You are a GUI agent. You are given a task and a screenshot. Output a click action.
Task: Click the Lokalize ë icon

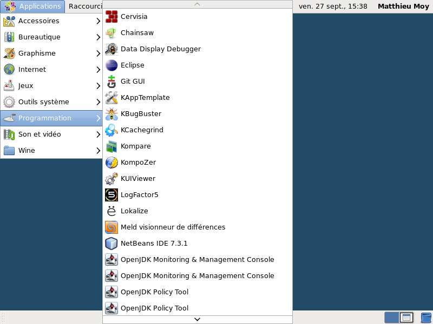coord(111,211)
